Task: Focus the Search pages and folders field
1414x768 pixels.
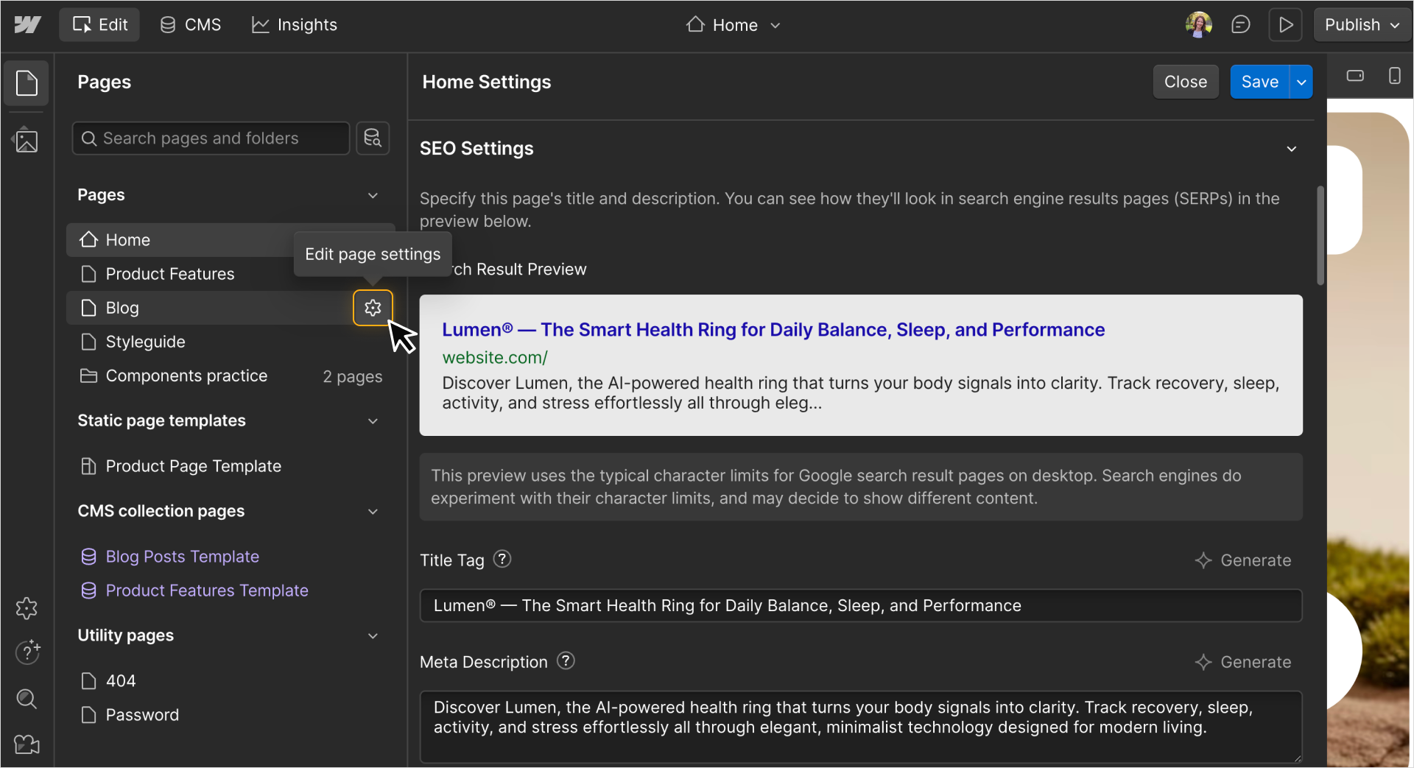Action: pos(211,138)
